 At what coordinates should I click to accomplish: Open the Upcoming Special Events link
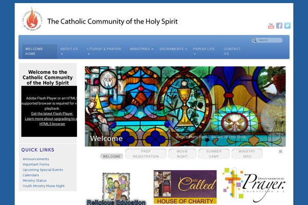click(43, 170)
